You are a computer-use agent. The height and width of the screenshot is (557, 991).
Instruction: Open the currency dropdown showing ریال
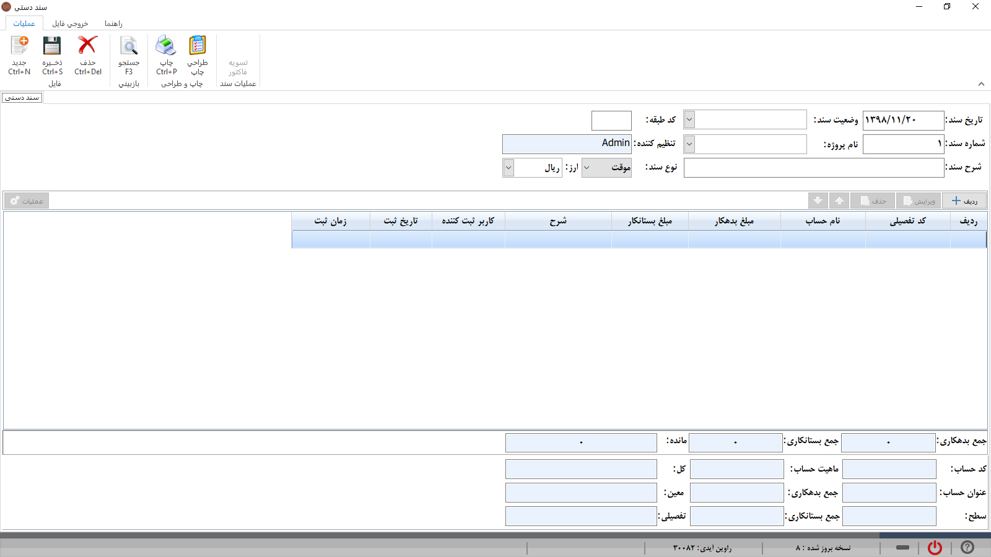click(509, 168)
